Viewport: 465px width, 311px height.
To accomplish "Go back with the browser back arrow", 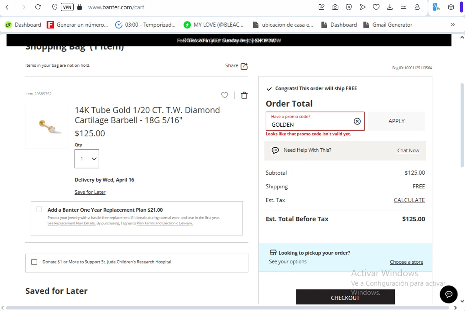I will (7, 7).
